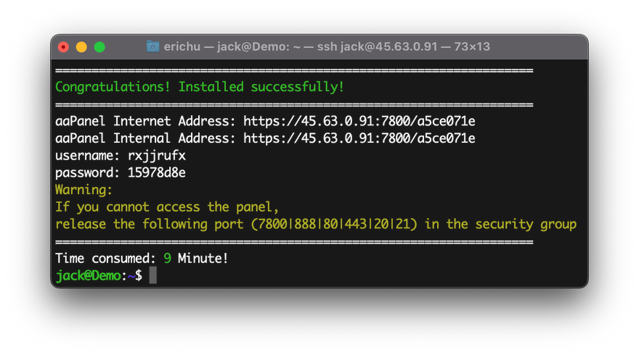Screen dimensions: 639x355
Task: Click the green Congratulations message line
Action: [x=200, y=87]
